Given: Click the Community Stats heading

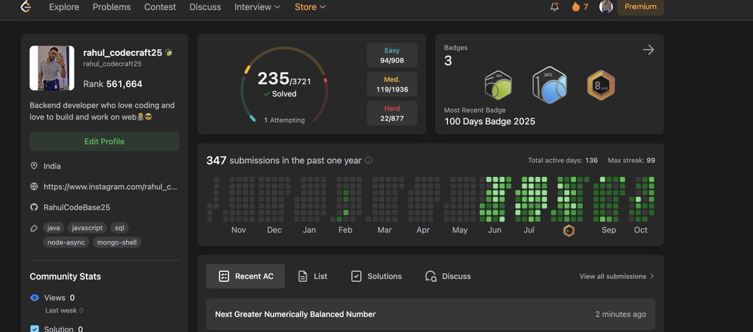Looking at the screenshot, I should pos(65,276).
